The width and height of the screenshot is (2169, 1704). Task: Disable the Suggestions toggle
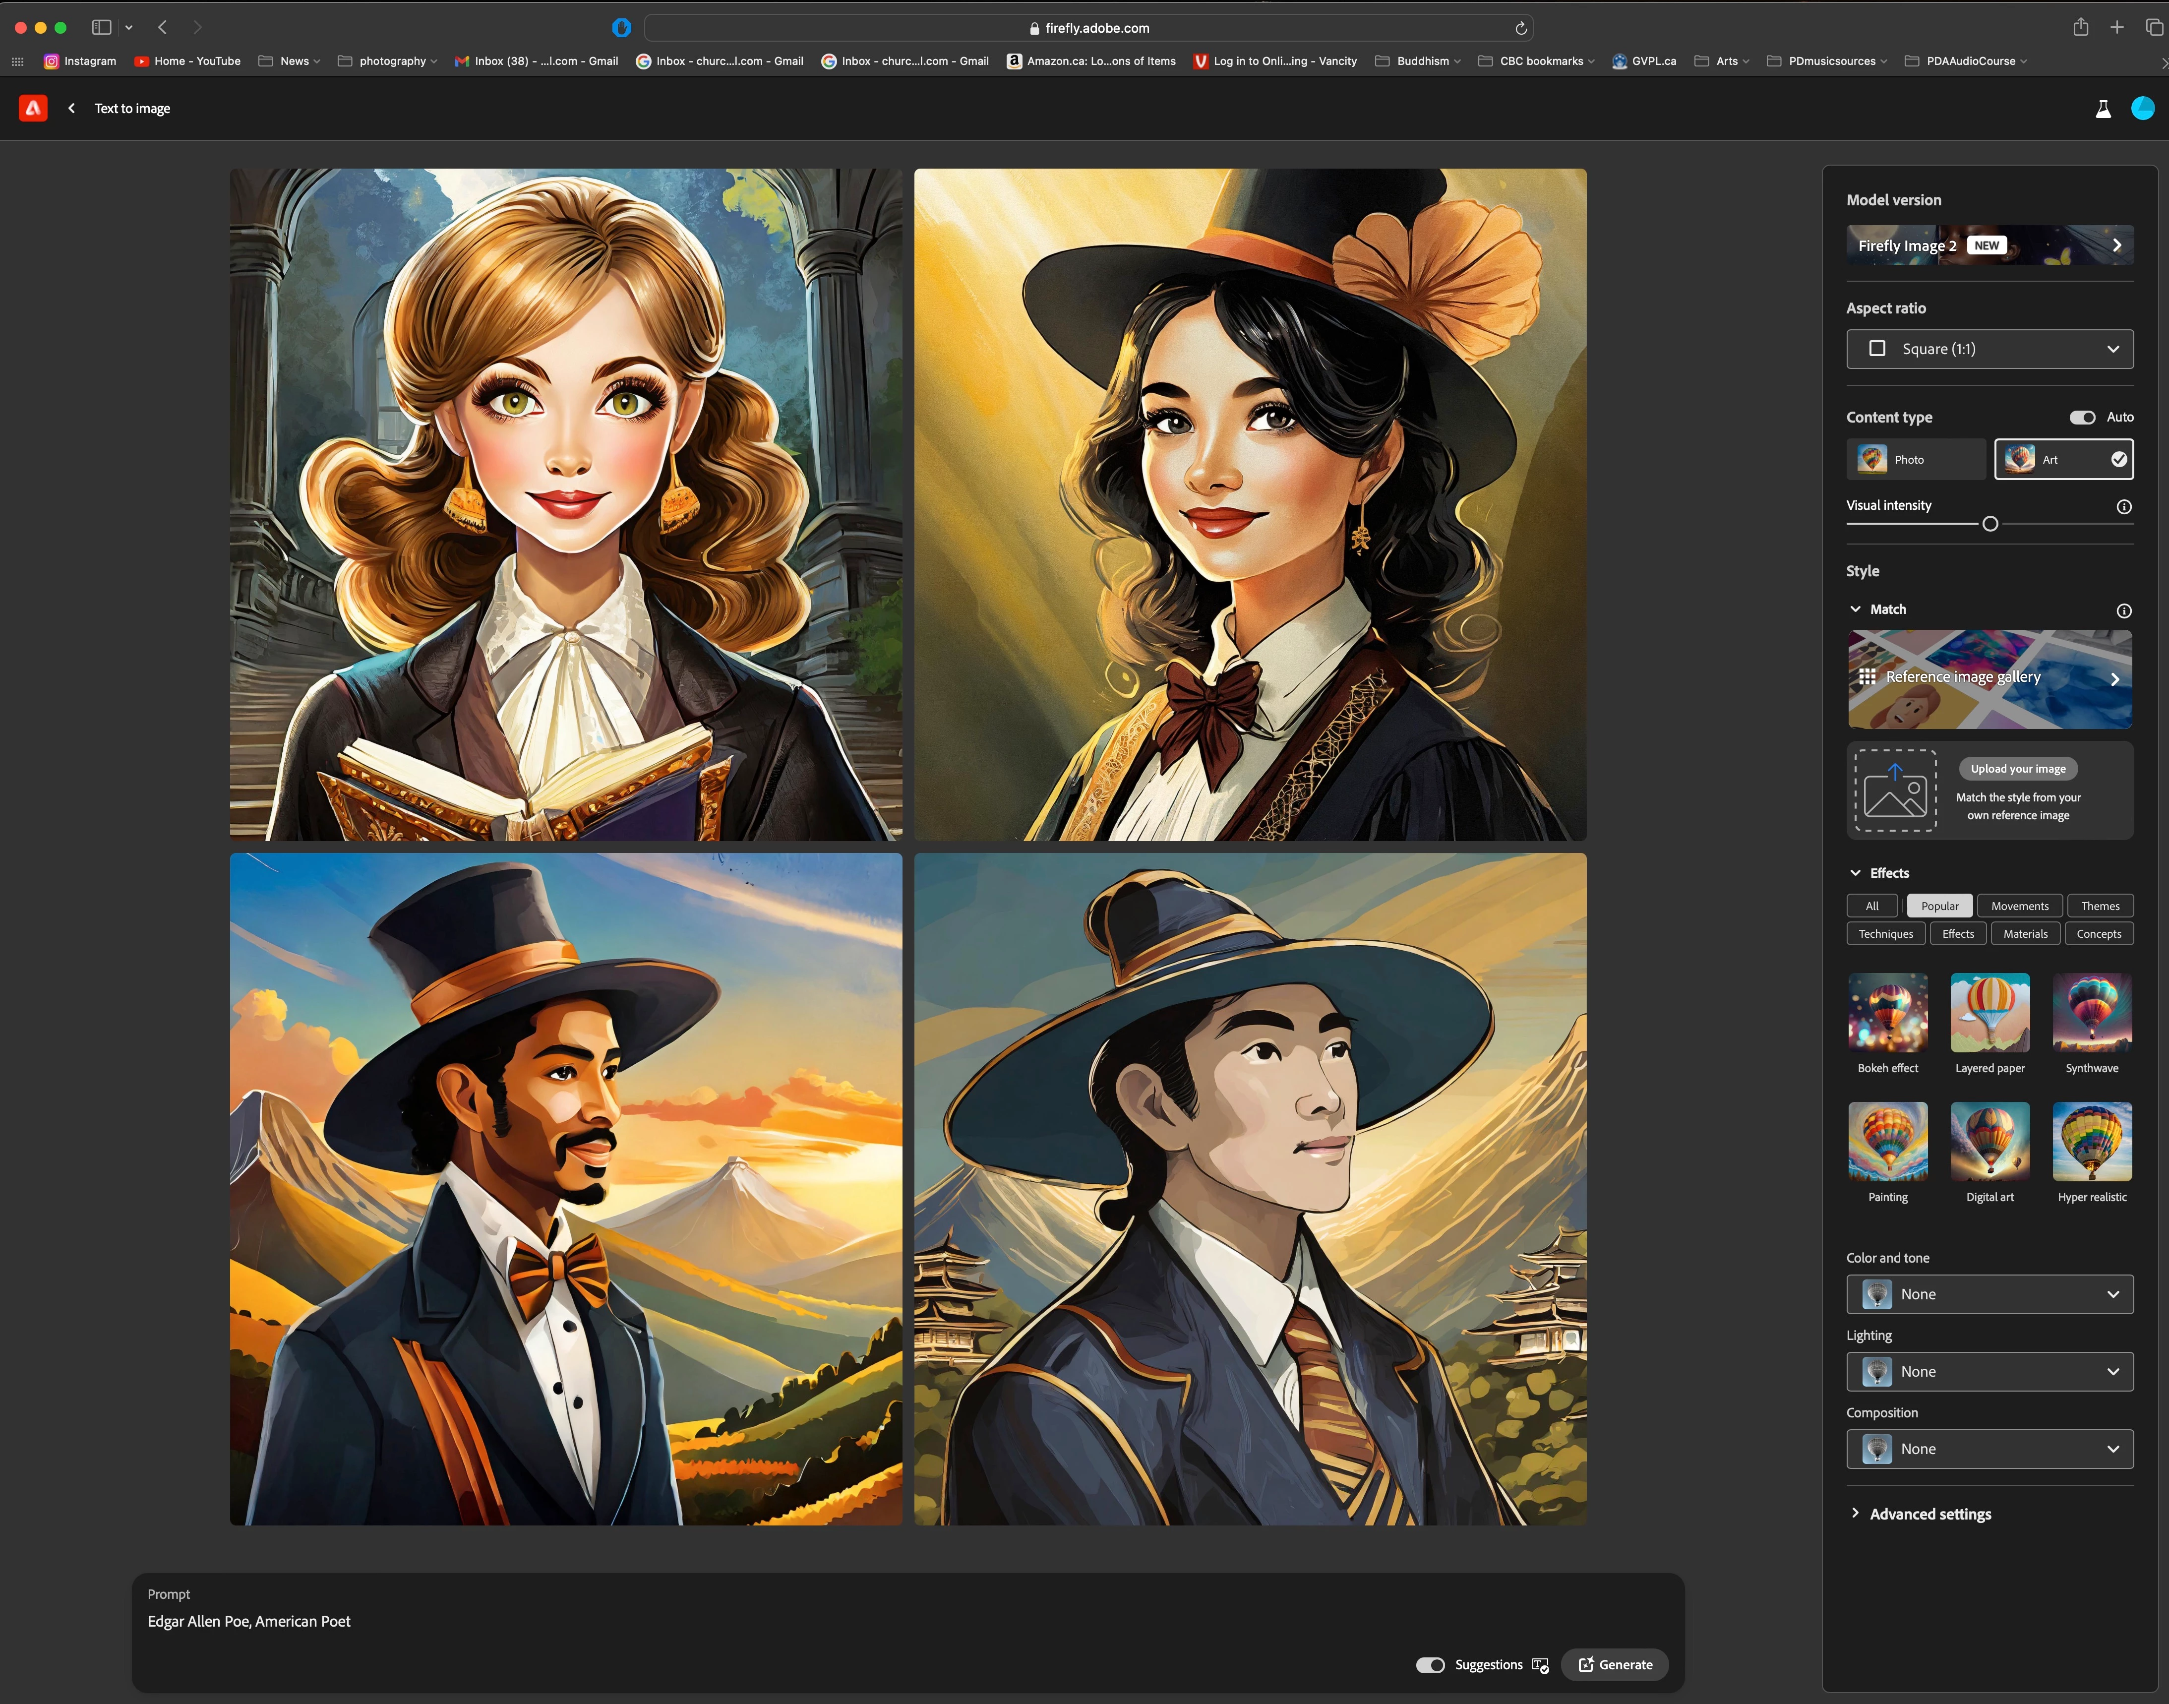point(1430,1665)
